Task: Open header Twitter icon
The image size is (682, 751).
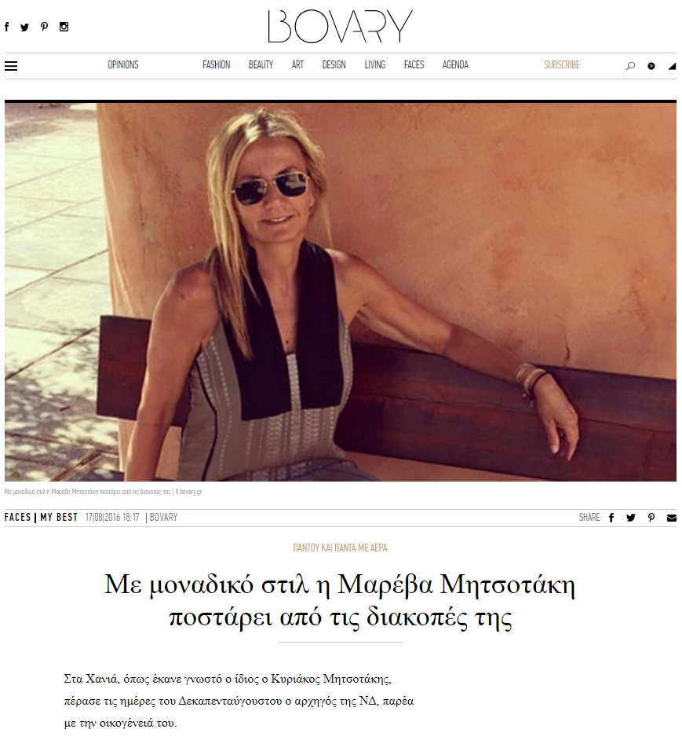Action: click(x=24, y=27)
